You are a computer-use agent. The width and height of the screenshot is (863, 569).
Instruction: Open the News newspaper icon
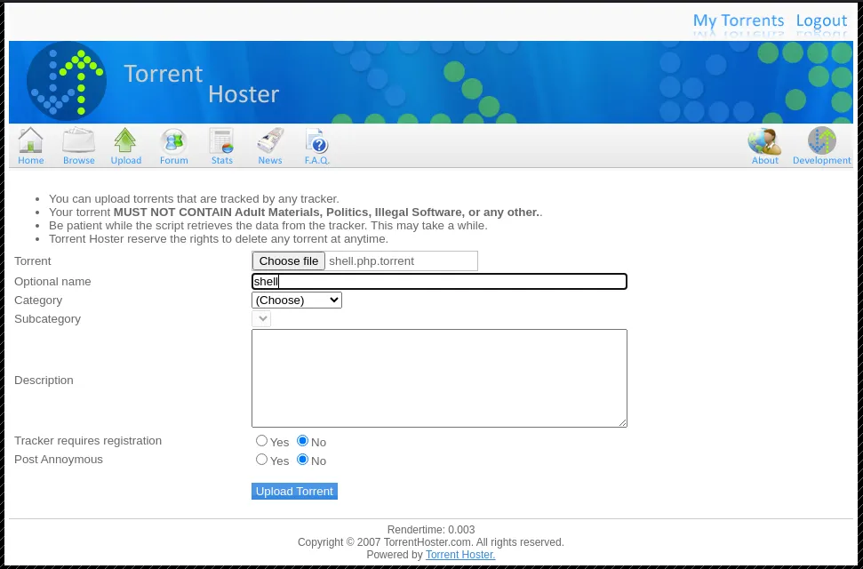269,141
